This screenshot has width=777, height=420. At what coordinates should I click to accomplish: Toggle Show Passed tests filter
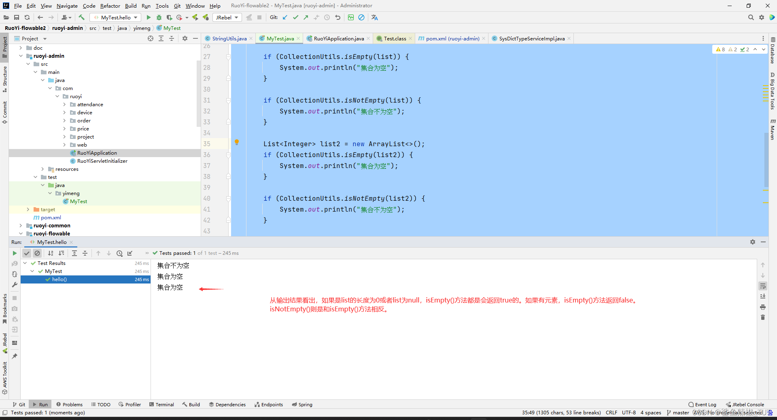coord(27,253)
